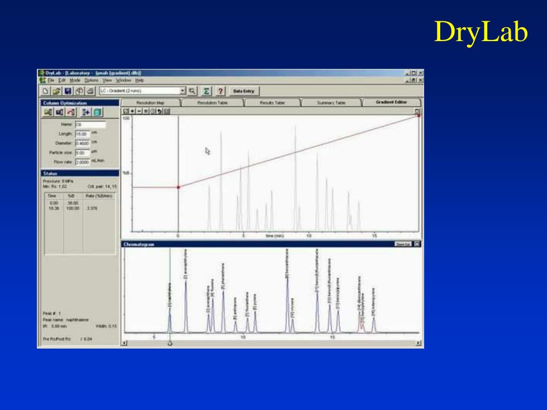The height and width of the screenshot is (410, 547).
Task: Open help with the red question mark
Action: pos(220,91)
